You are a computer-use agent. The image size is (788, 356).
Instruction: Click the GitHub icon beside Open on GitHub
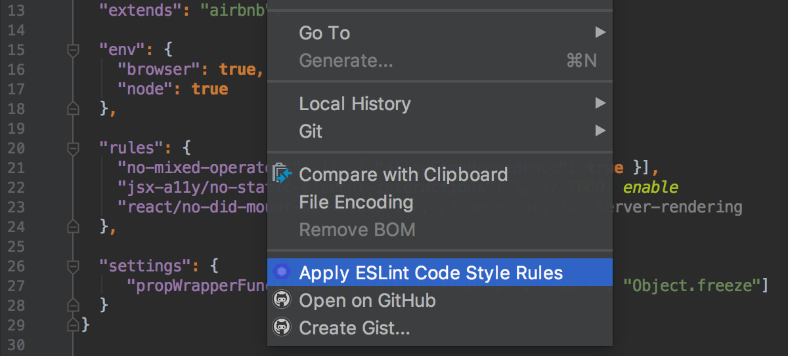[x=282, y=300]
